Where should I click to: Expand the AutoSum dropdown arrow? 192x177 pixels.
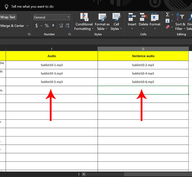[172, 15]
